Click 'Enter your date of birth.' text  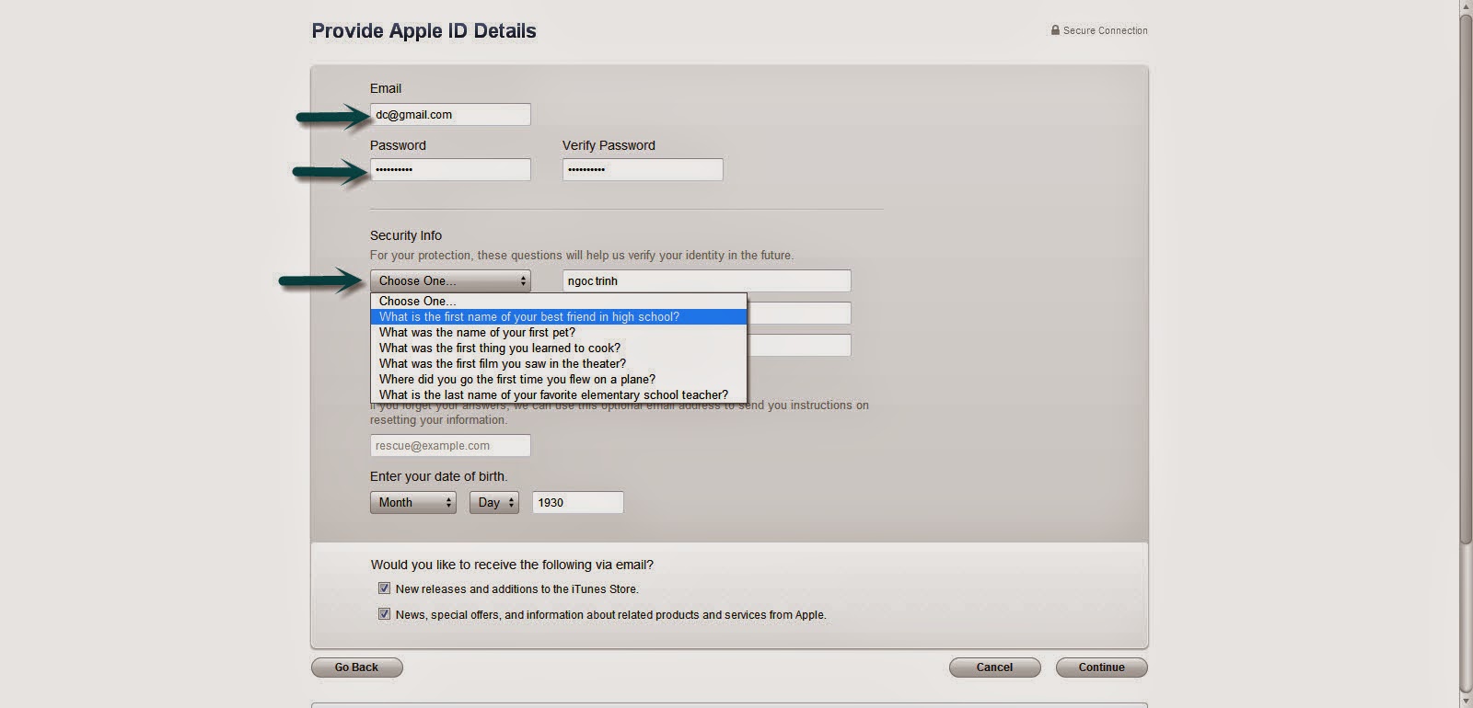point(438,476)
